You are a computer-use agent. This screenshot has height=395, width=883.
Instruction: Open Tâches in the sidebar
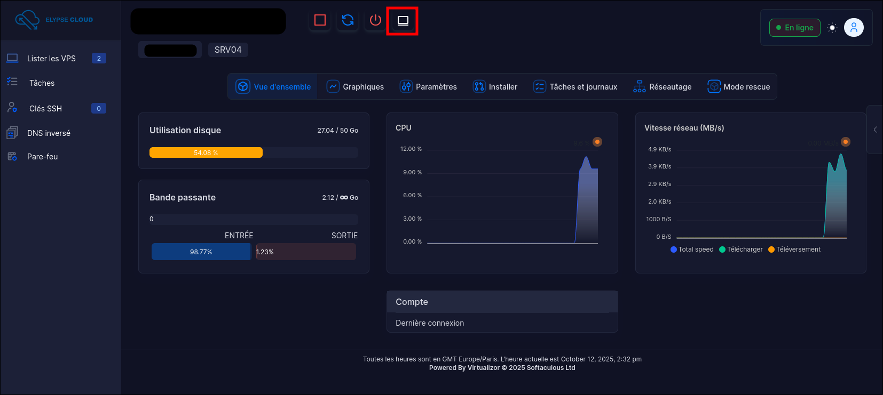[x=42, y=83]
